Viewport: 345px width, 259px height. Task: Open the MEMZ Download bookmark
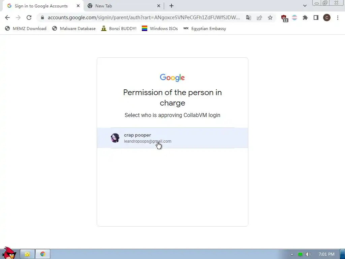[x=26, y=29]
